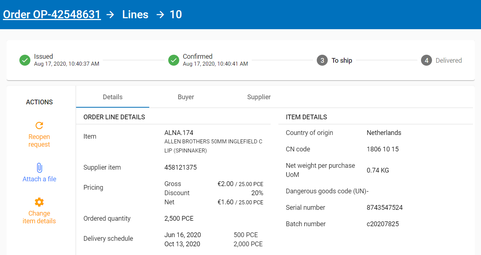The image size is (481, 255).
Task: Click supplier item number 458121375
Action: pos(181,167)
